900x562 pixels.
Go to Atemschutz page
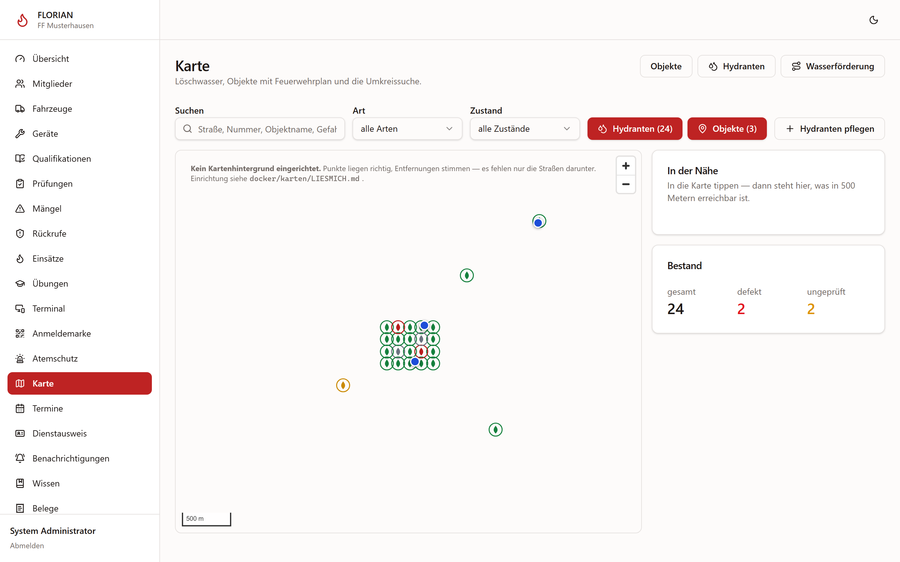tap(80, 358)
